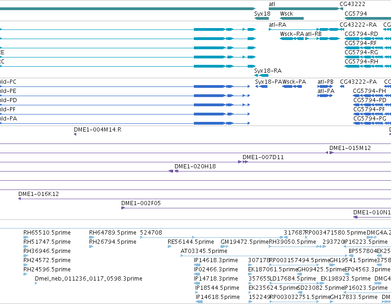The height and width of the screenshot is (304, 391).
Task: Click the CG5794 gene label
Action: 356,14
